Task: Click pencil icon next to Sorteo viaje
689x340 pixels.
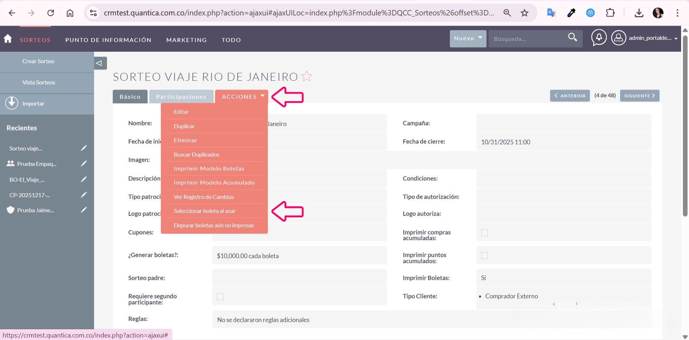Action: (x=84, y=148)
